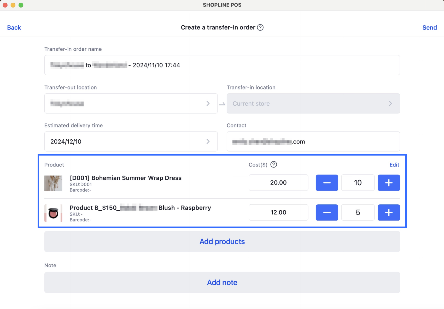Click the Add note button
This screenshot has height=309, width=444.
(x=222, y=282)
